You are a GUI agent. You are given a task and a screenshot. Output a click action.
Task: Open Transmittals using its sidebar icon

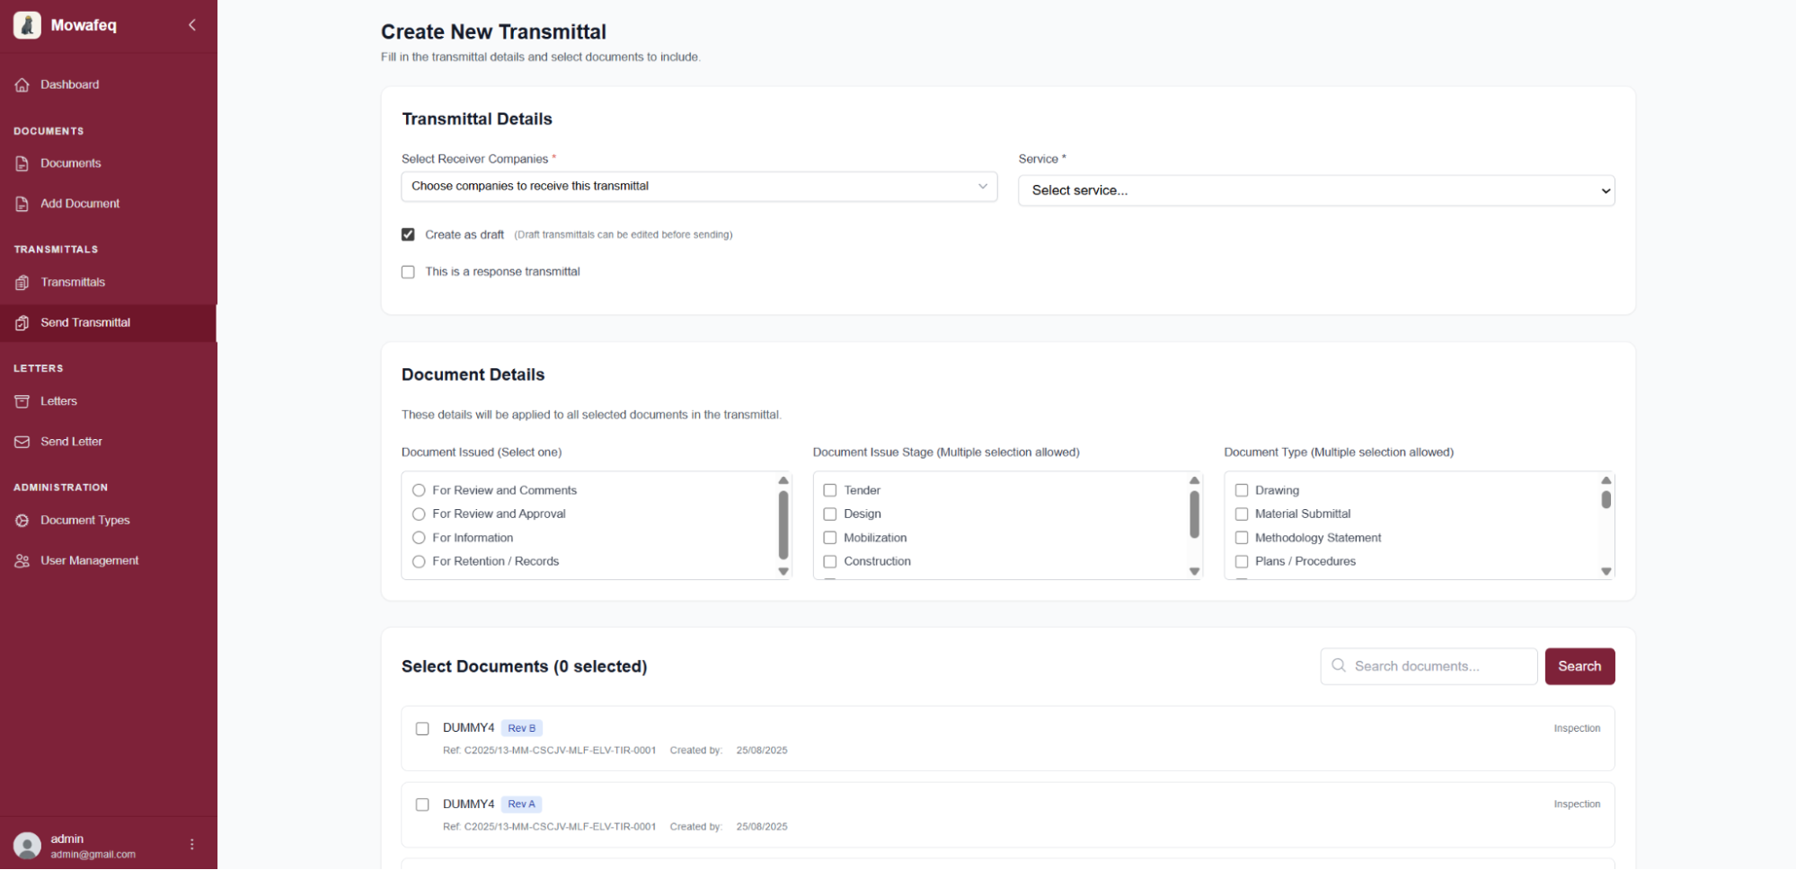tap(22, 282)
